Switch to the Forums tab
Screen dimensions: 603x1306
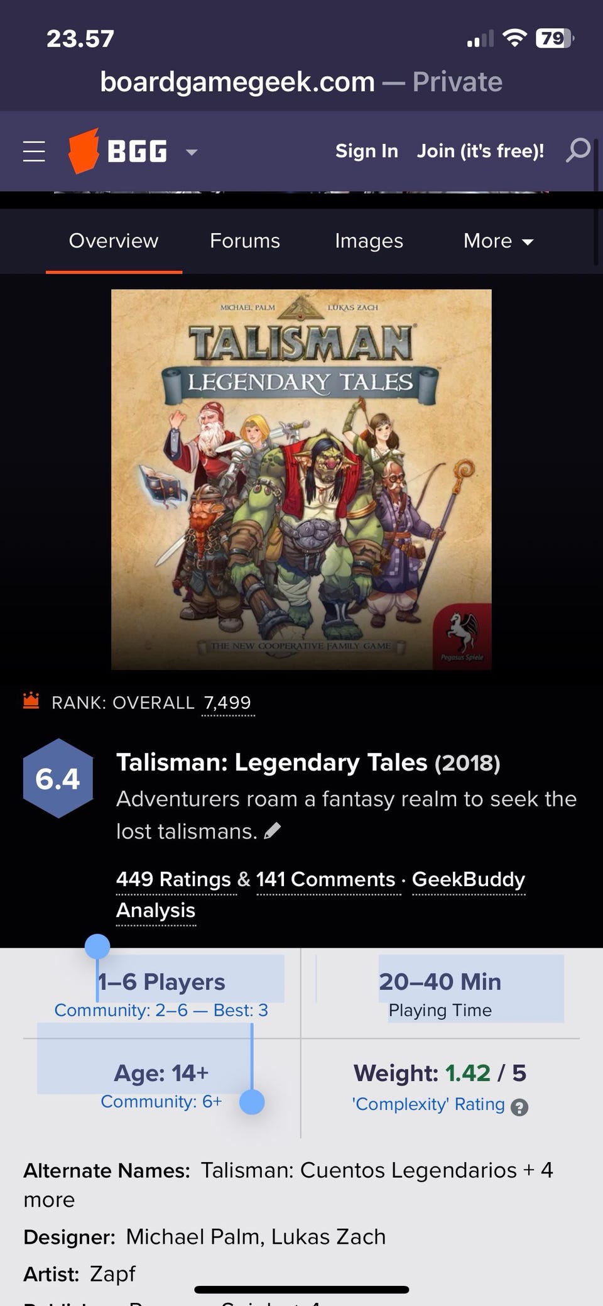tap(245, 241)
